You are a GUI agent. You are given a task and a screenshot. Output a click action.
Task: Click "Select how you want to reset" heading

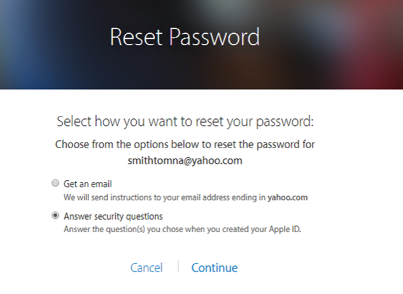tap(185, 121)
